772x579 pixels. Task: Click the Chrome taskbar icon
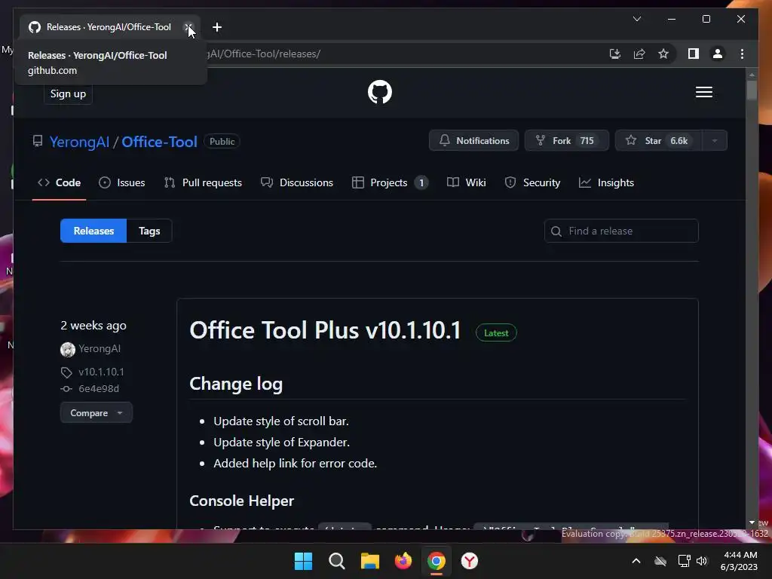click(437, 561)
